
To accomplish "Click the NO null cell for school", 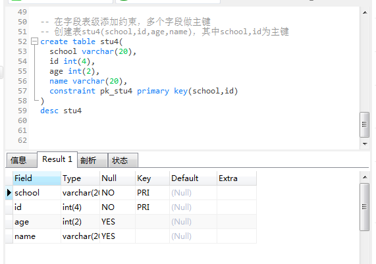I will tap(117, 193).
